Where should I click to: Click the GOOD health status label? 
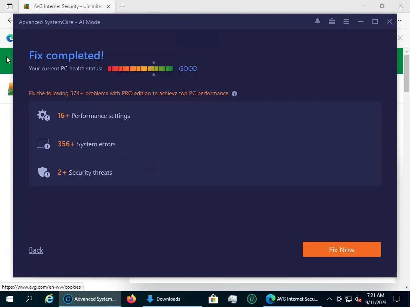pyautogui.click(x=188, y=69)
